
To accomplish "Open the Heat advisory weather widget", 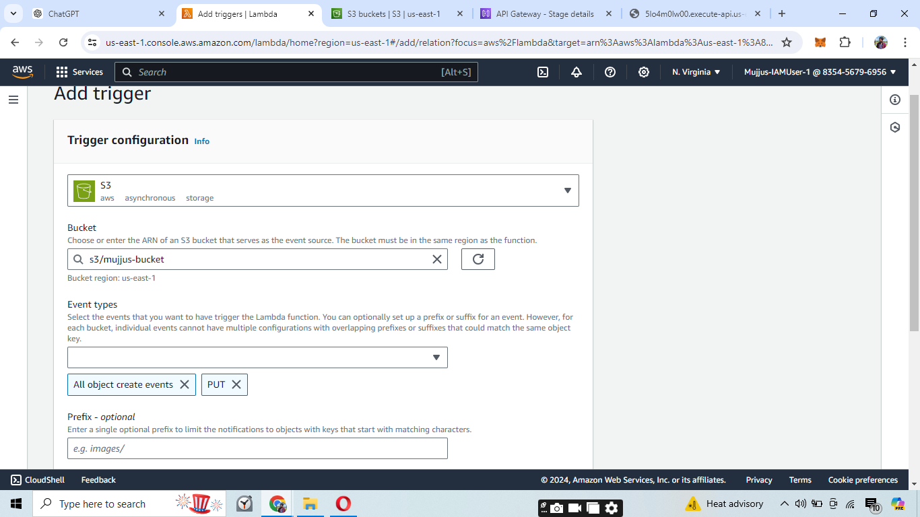I will pos(724,504).
